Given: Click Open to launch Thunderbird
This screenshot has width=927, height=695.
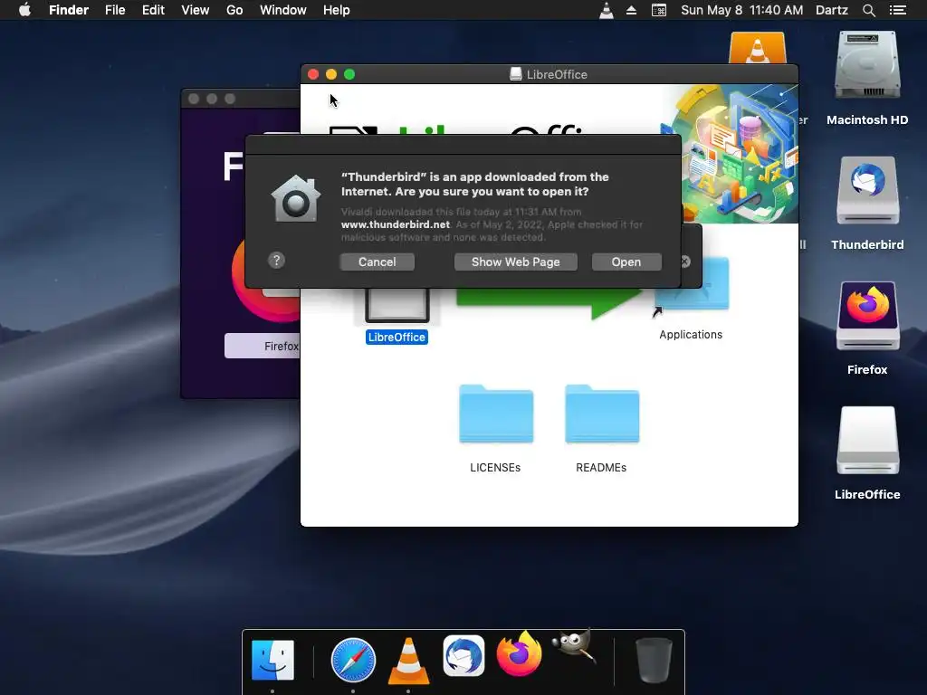Looking at the screenshot, I should tap(626, 262).
